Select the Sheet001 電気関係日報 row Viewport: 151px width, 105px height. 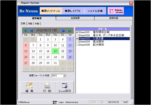103,32
